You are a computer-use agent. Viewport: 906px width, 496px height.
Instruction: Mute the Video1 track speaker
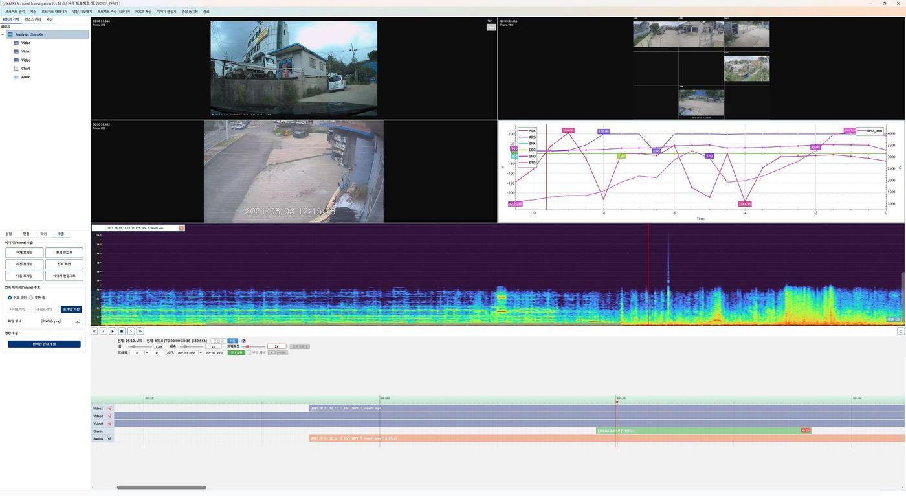109,409
